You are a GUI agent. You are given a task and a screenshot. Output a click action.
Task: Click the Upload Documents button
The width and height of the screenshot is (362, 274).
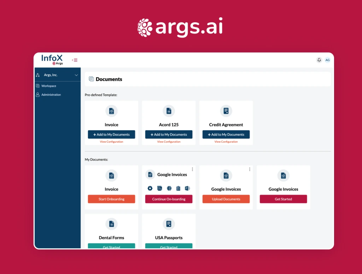click(x=226, y=199)
